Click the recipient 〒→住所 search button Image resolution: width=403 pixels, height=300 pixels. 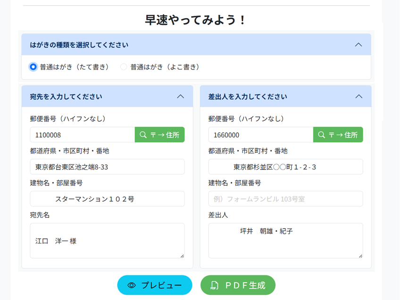tap(160, 135)
